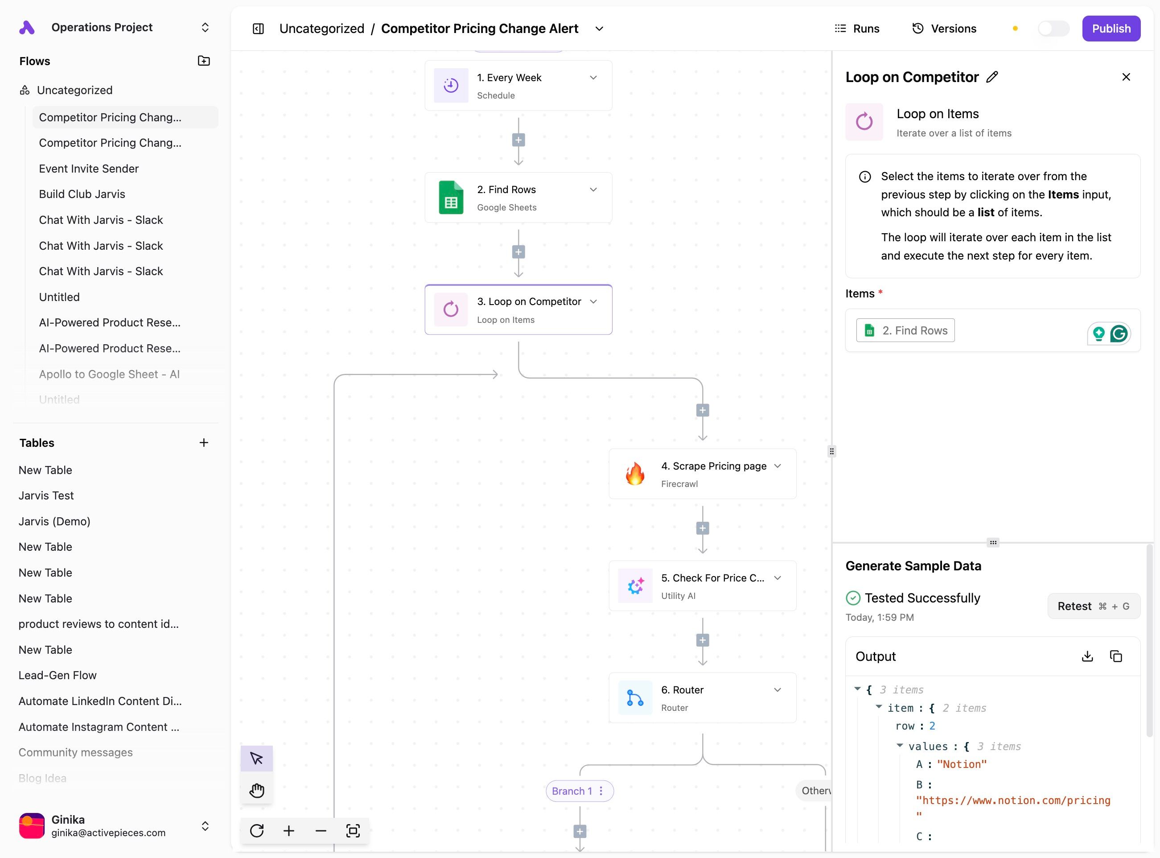Select the hand pan tool
The image size is (1160, 858).
256,791
